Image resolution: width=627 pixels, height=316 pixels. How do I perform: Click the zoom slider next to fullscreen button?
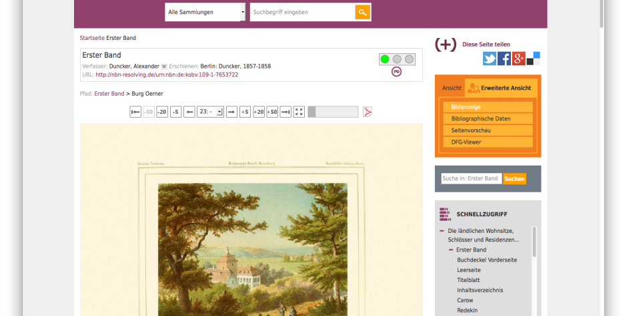pyautogui.click(x=333, y=112)
